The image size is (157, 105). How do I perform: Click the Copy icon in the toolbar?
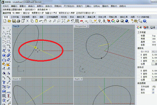32,21
